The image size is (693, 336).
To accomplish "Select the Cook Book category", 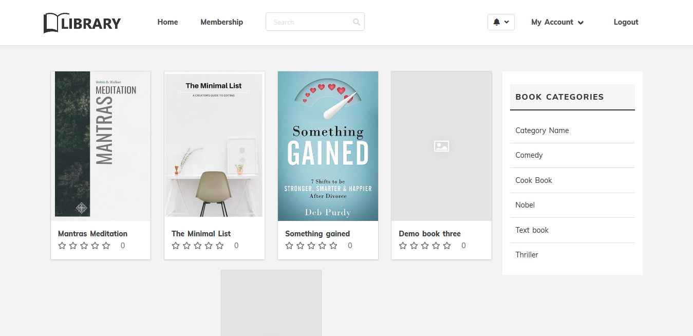I will (534, 180).
